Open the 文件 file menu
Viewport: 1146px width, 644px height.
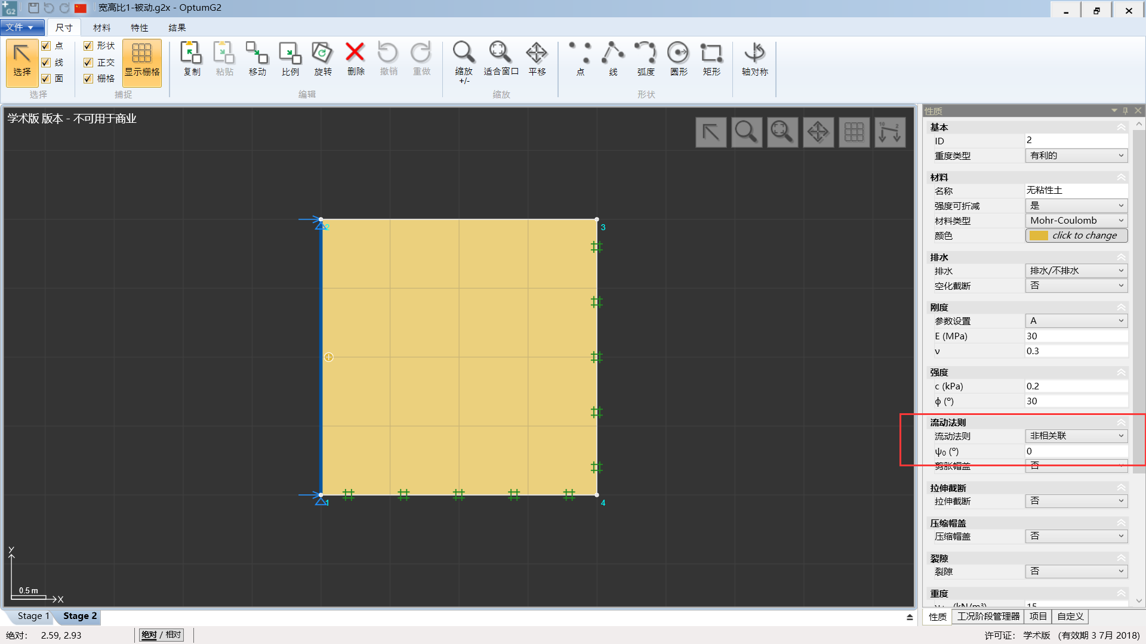[x=22, y=27]
